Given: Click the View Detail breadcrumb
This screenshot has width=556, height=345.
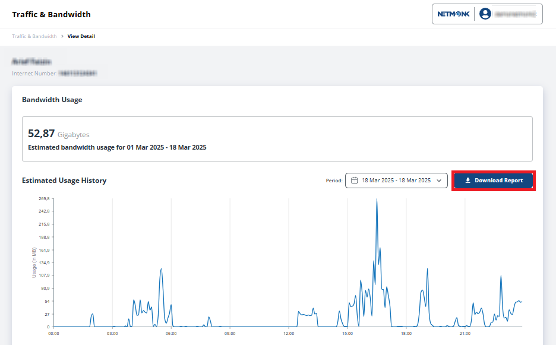Looking at the screenshot, I should click(81, 36).
